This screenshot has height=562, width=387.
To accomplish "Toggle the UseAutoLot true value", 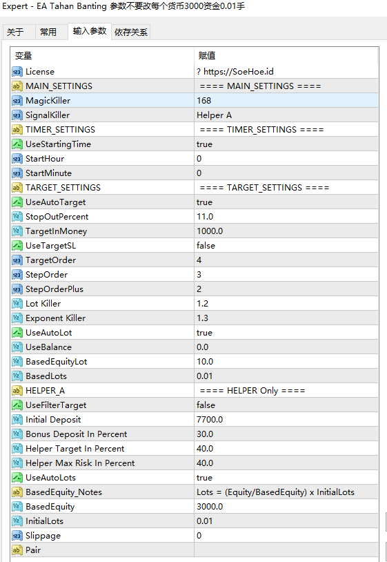I will pos(286,333).
